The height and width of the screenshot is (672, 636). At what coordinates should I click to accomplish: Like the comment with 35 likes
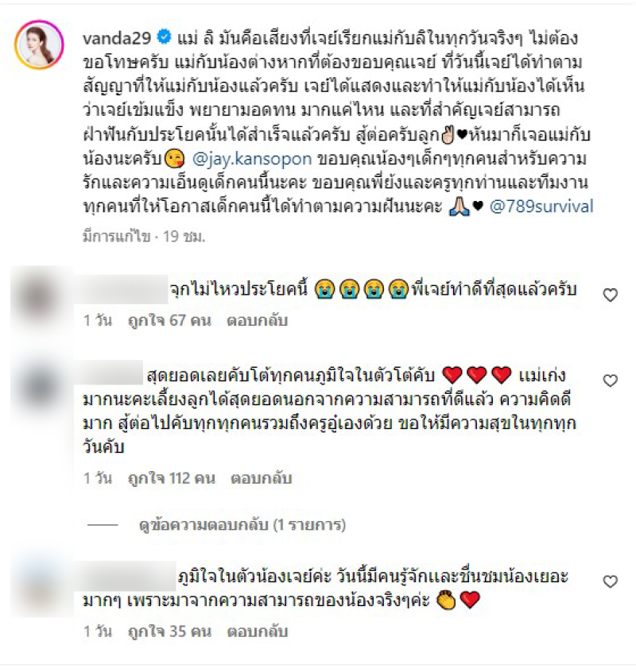(x=610, y=581)
